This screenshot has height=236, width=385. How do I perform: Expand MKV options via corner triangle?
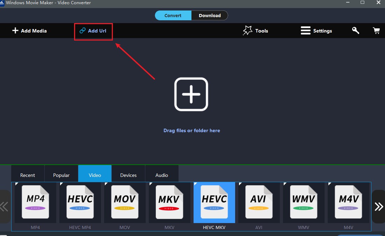(151, 184)
